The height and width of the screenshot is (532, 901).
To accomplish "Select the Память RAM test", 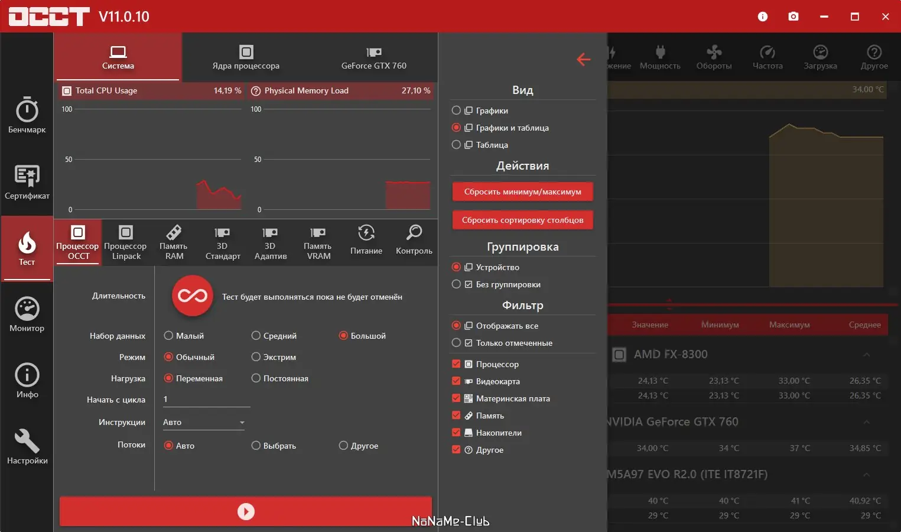I will (174, 243).
